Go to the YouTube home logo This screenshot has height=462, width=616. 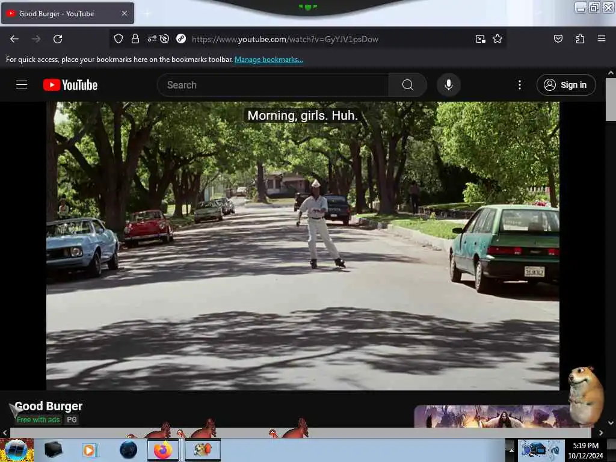[x=70, y=85]
